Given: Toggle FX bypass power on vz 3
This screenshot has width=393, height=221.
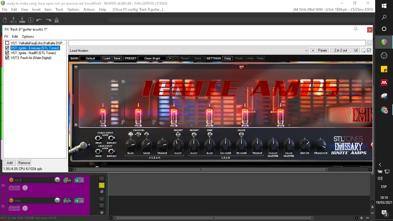Looking at the screenshot, I should [82, 180].
